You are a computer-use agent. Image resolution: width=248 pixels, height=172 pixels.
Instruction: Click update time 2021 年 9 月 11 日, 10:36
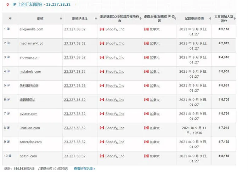(194, 131)
